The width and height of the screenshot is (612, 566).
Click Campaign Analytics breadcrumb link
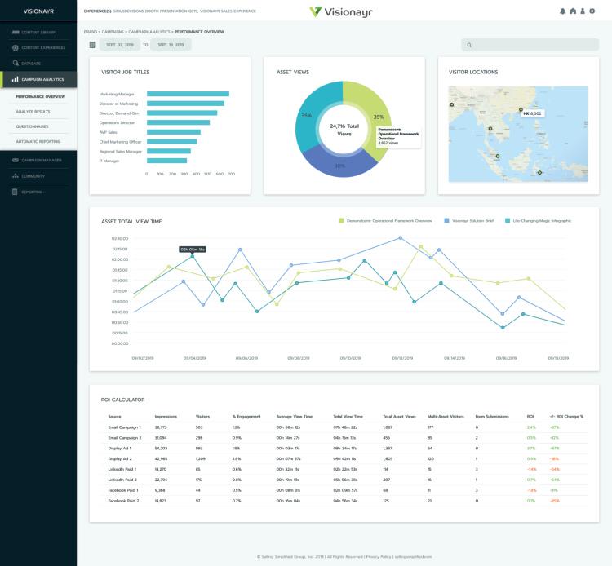click(149, 32)
